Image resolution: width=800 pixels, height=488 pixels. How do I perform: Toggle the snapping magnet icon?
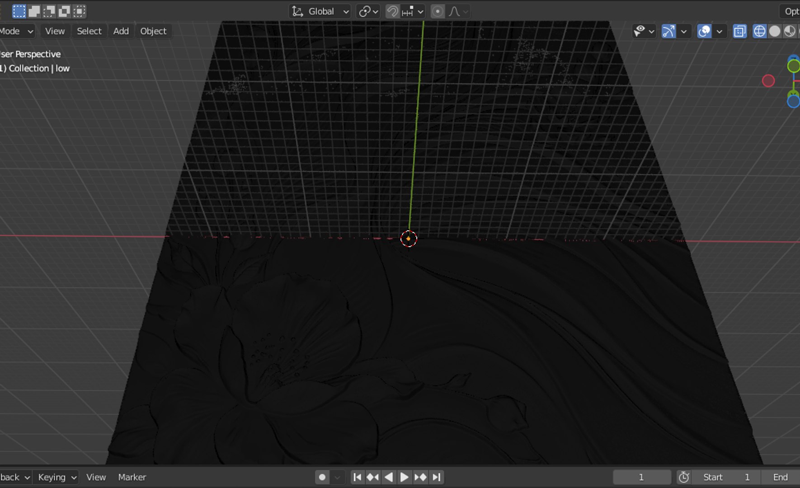(x=392, y=11)
